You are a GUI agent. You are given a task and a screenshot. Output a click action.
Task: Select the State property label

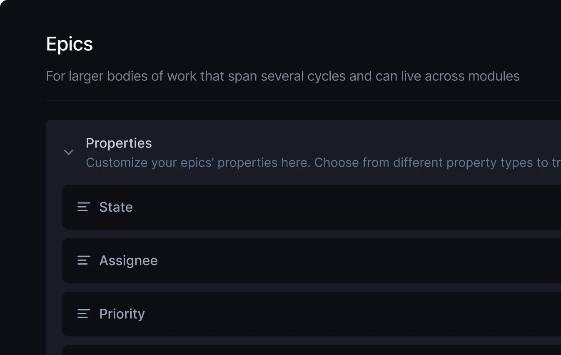click(x=116, y=207)
